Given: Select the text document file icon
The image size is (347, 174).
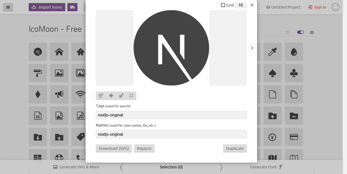Looking at the screenshot, I should tap(38, 116).
